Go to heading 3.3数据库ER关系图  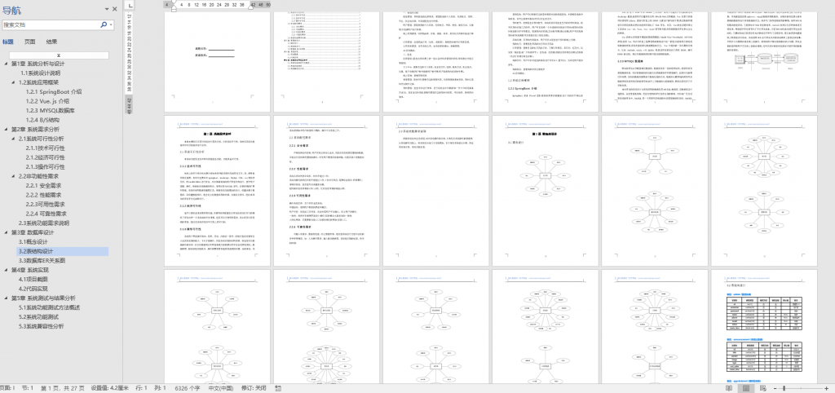[42, 261]
